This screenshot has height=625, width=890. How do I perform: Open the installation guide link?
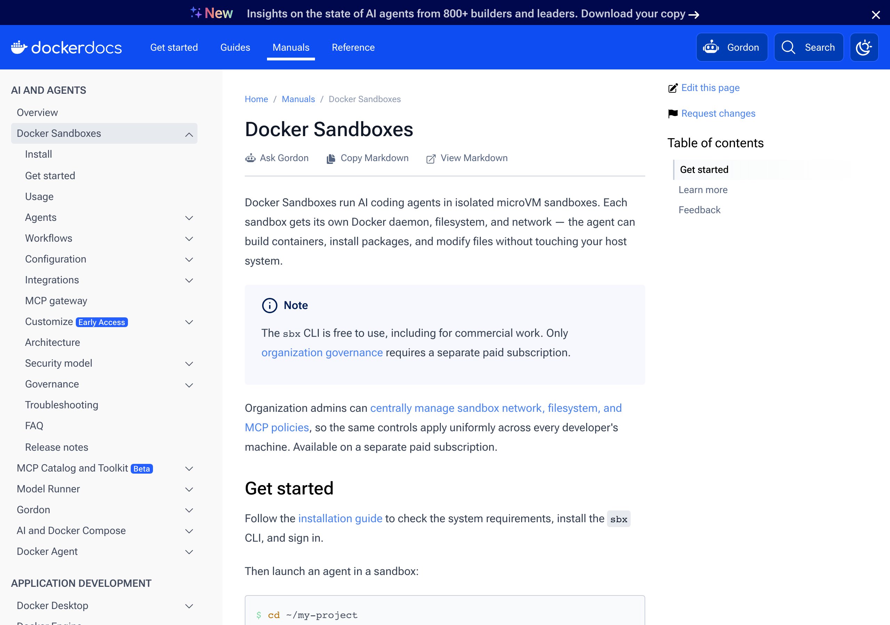click(340, 518)
